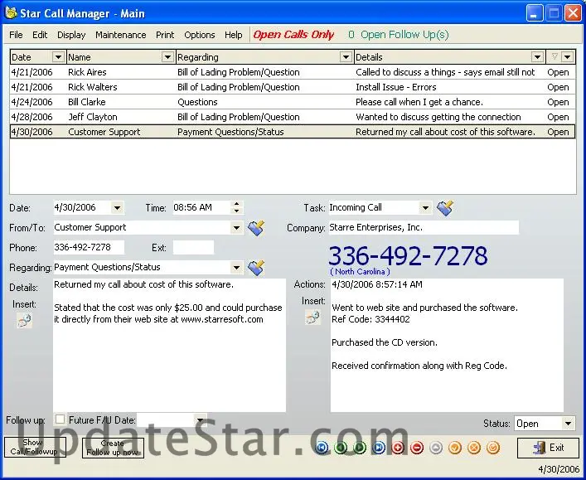
Task: Go to the first call record
Action: click(x=321, y=448)
